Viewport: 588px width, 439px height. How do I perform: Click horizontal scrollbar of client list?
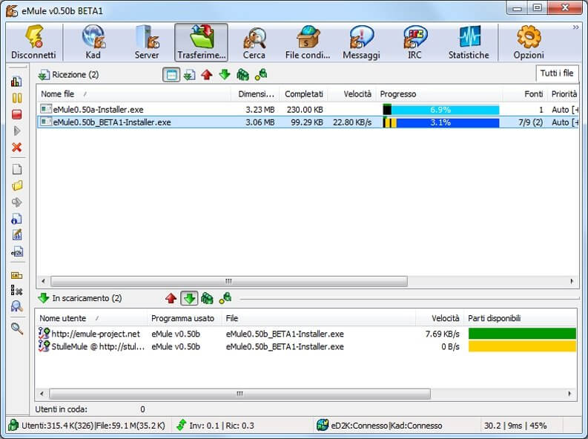click(240, 394)
